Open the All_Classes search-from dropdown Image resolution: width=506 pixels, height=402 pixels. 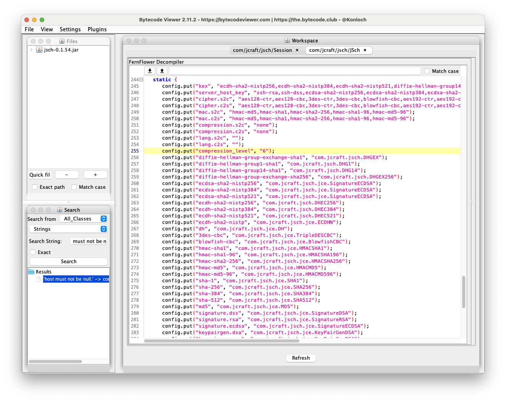click(84, 219)
